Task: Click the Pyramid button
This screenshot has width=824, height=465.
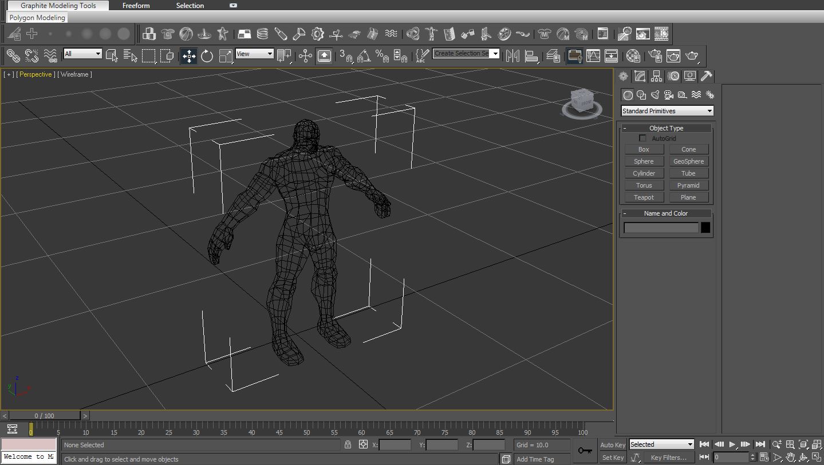Action: (x=688, y=185)
